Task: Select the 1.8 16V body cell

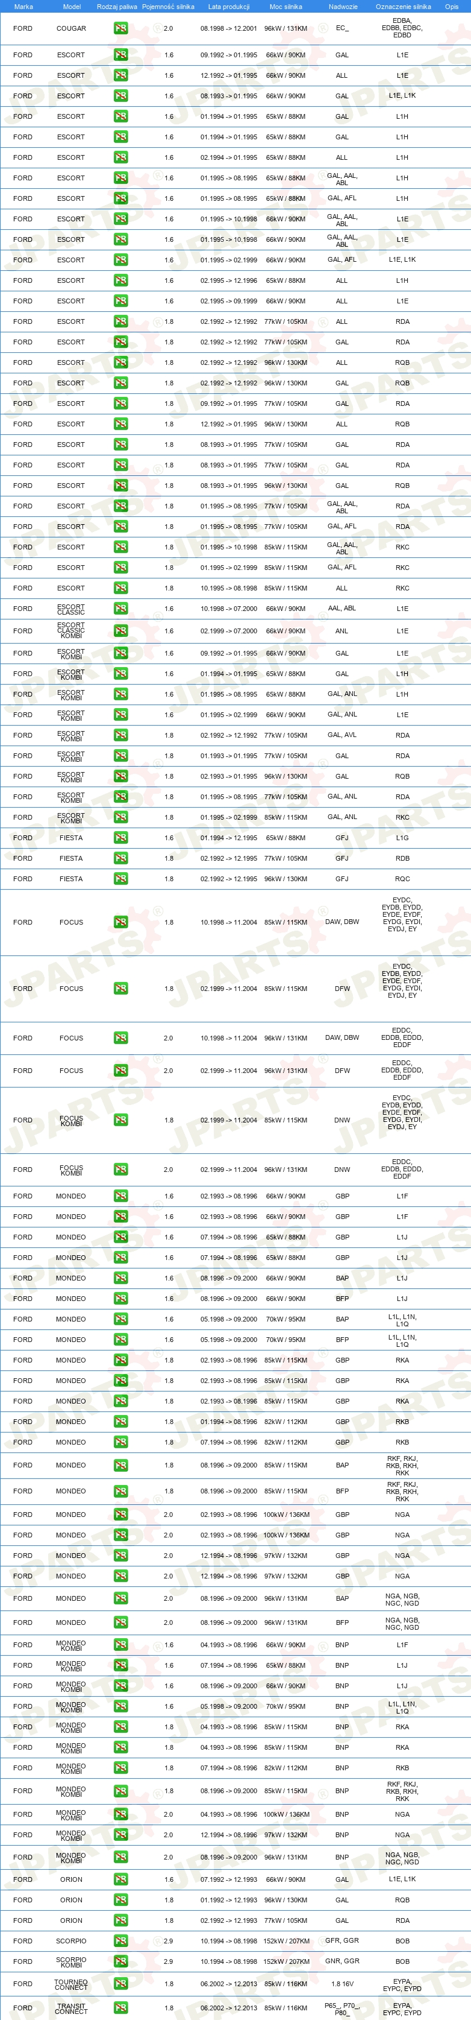Action: pyautogui.click(x=342, y=1984)
